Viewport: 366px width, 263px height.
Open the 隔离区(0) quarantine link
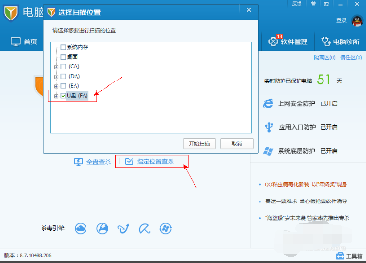[x=324, y=57]
